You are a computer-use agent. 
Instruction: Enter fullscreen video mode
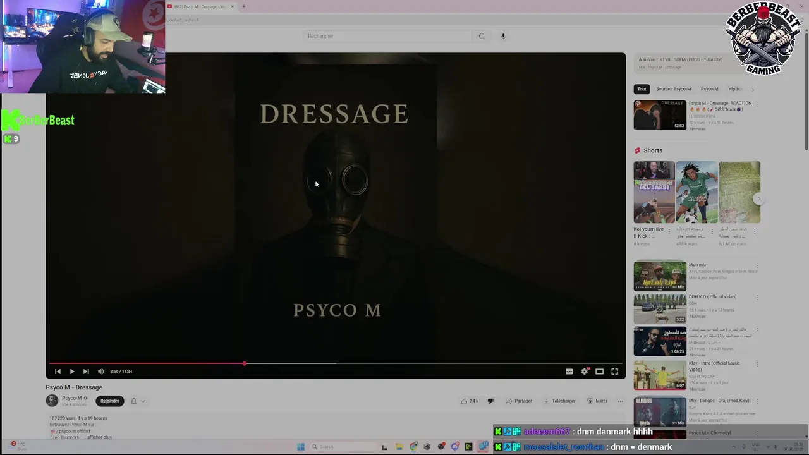615,372
